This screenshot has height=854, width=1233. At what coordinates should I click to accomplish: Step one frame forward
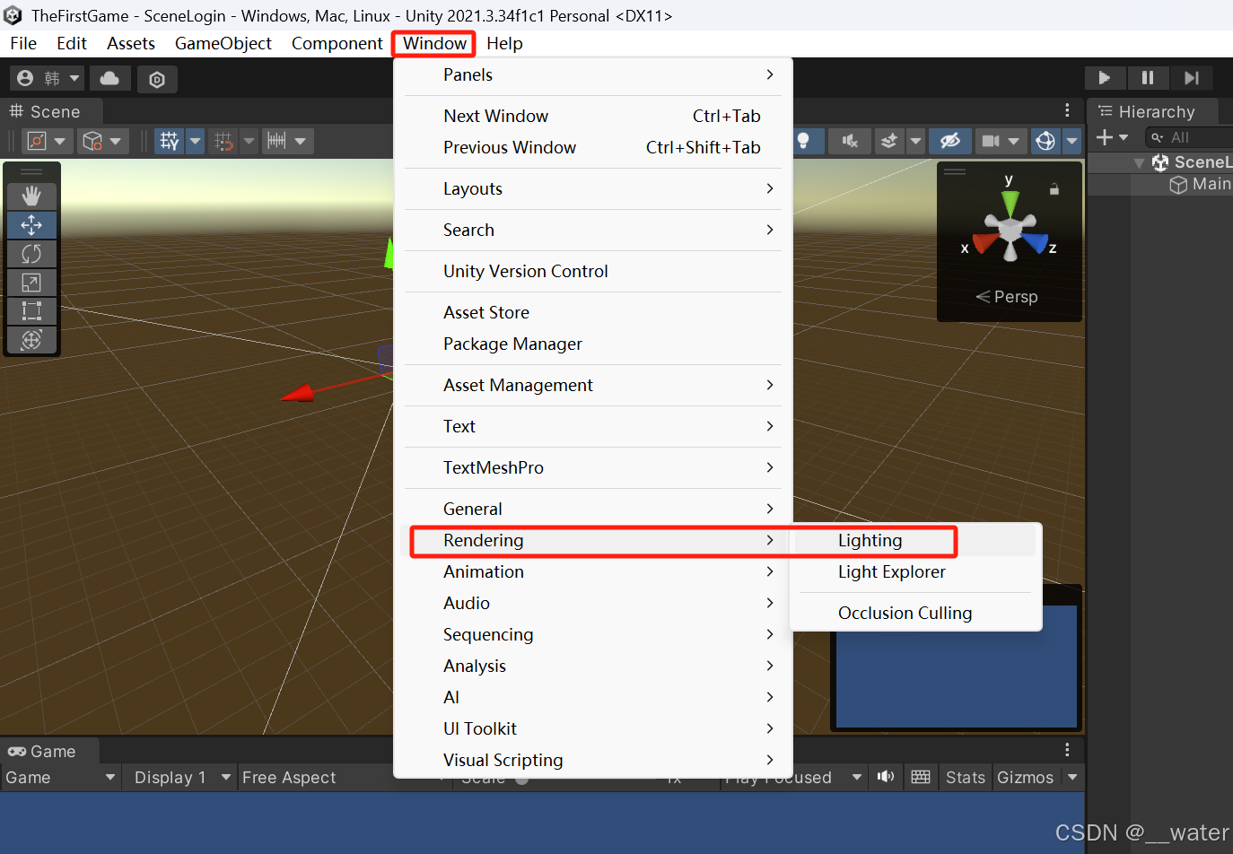(x=1192, y=78)
